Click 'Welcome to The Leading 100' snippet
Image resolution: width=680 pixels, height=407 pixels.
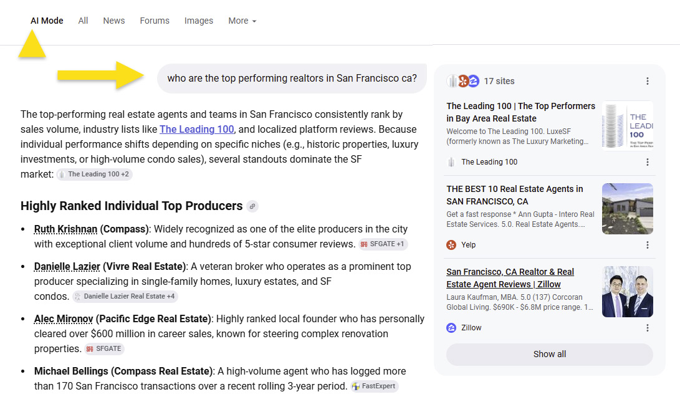(517, 136)
